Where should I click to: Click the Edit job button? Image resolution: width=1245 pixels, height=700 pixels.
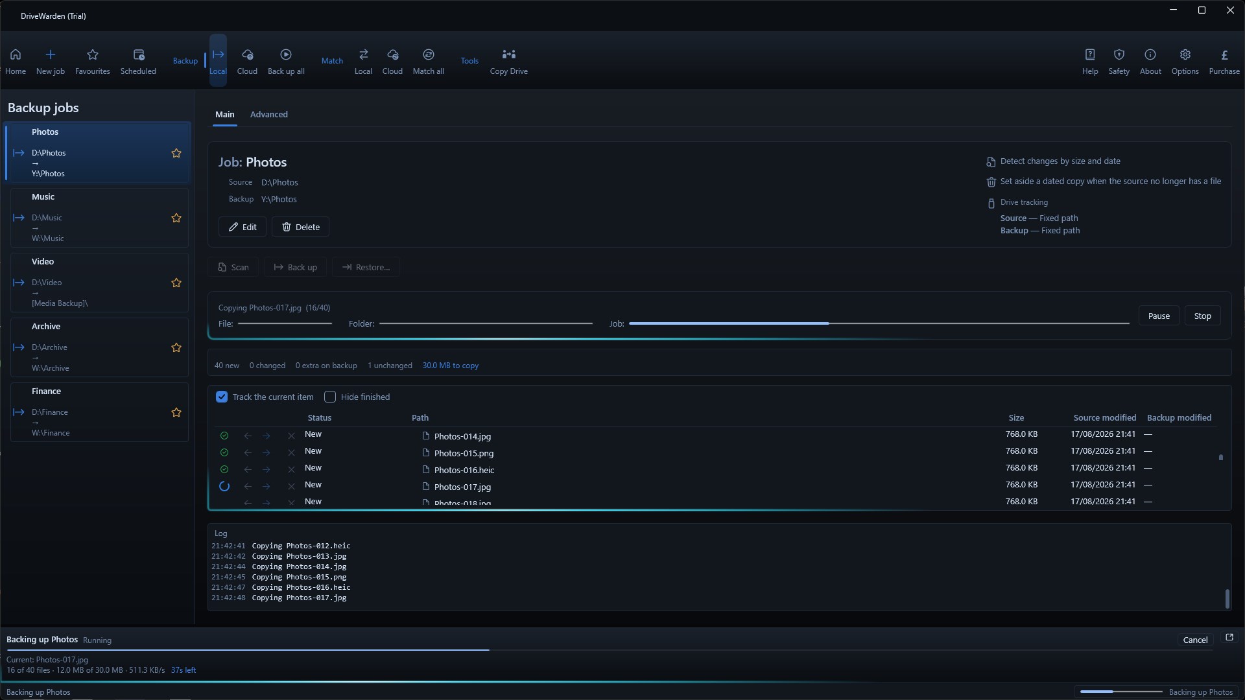tap(243, 227)
